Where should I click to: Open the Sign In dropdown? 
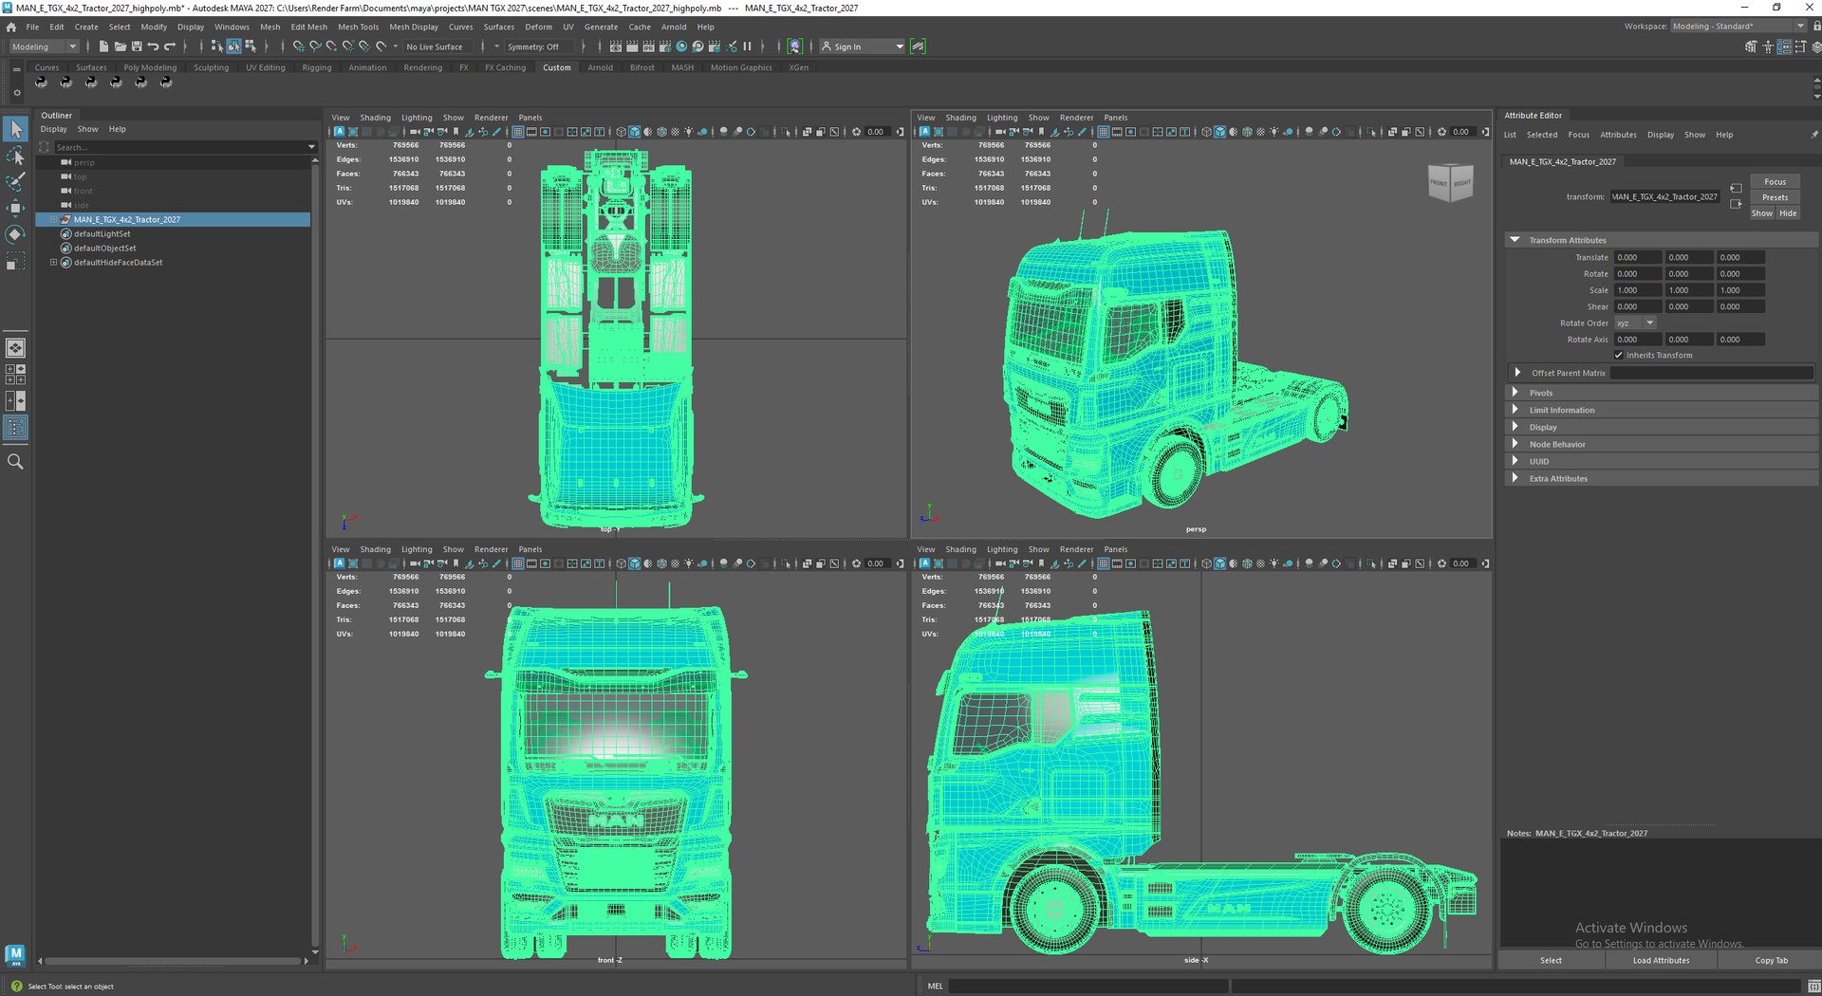[x=863, y=46]
